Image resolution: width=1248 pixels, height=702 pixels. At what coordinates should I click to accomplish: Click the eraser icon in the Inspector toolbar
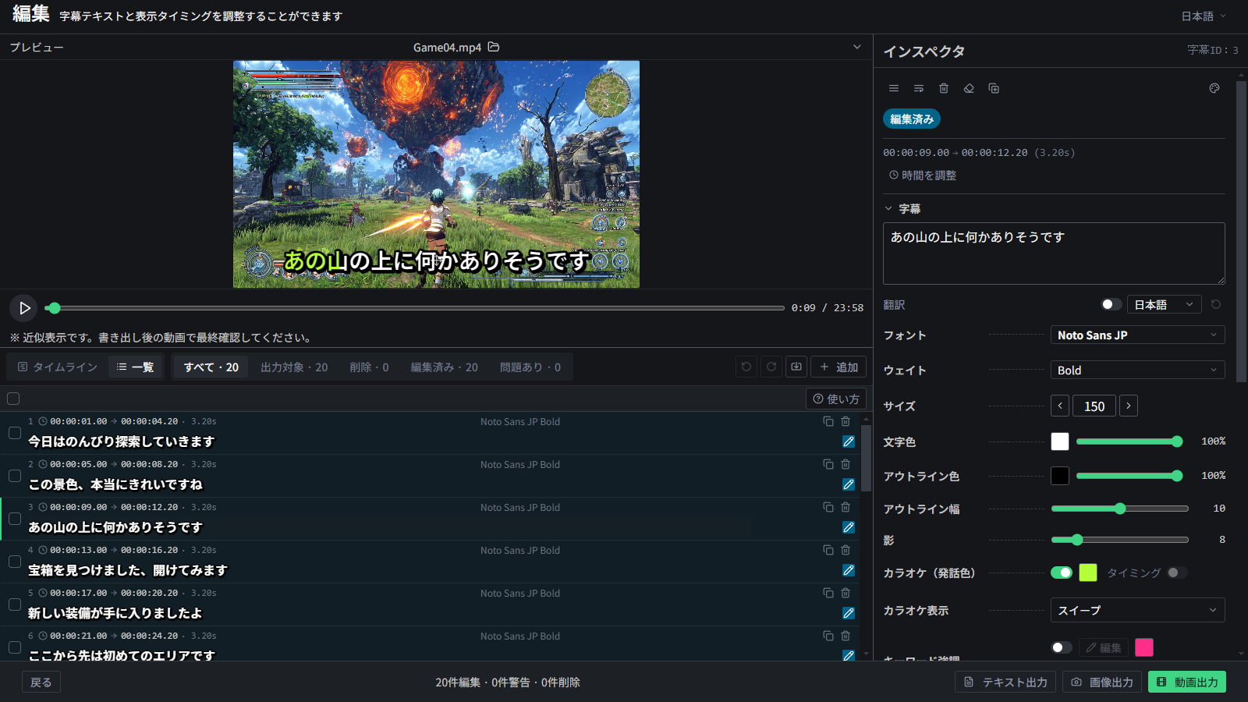[x=969, y=88]
